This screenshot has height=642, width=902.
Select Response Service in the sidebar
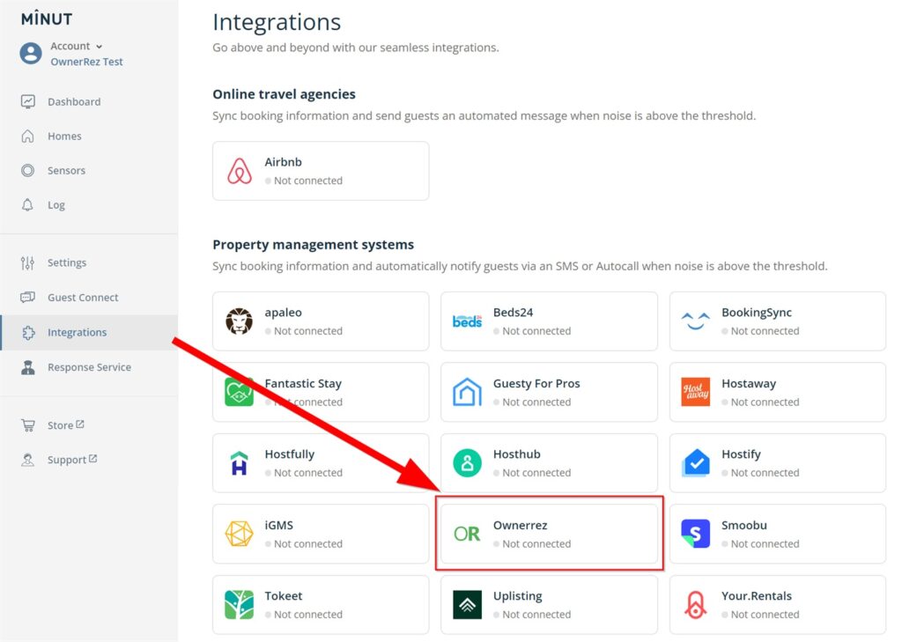coord(89,367)
